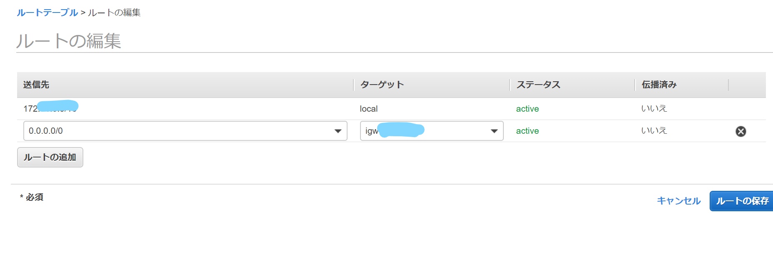773x270 pixels.
Task: Open ルートテーブル from the breadcrumb
Action: [47, 12]
